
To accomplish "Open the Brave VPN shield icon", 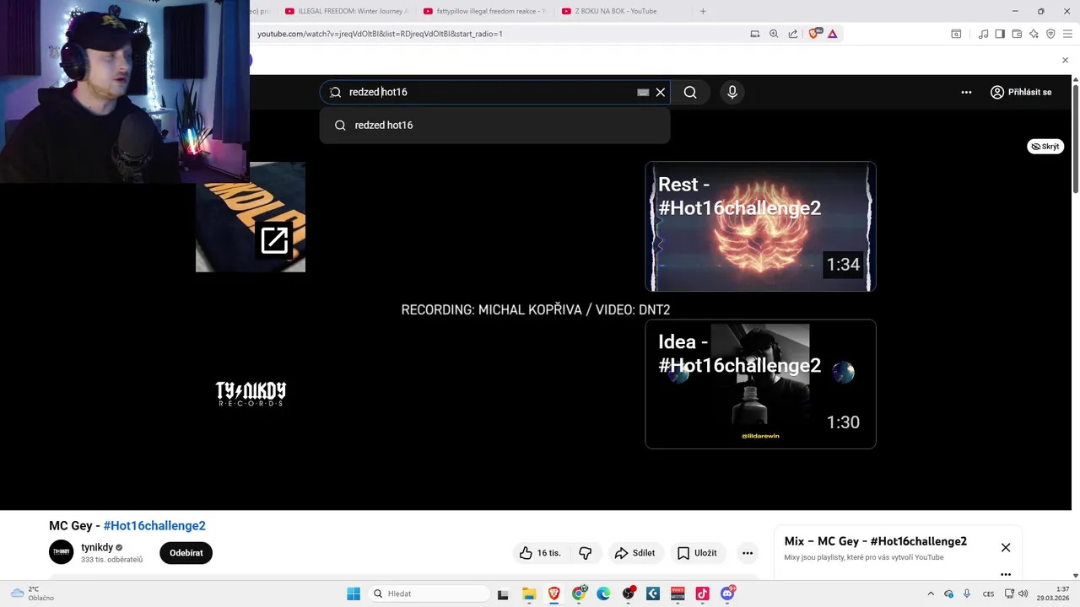I will [1050, 34].
